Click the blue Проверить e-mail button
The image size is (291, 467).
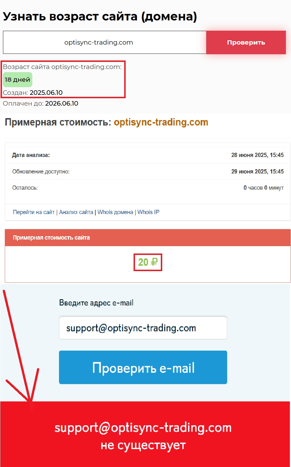coord(143,367)
